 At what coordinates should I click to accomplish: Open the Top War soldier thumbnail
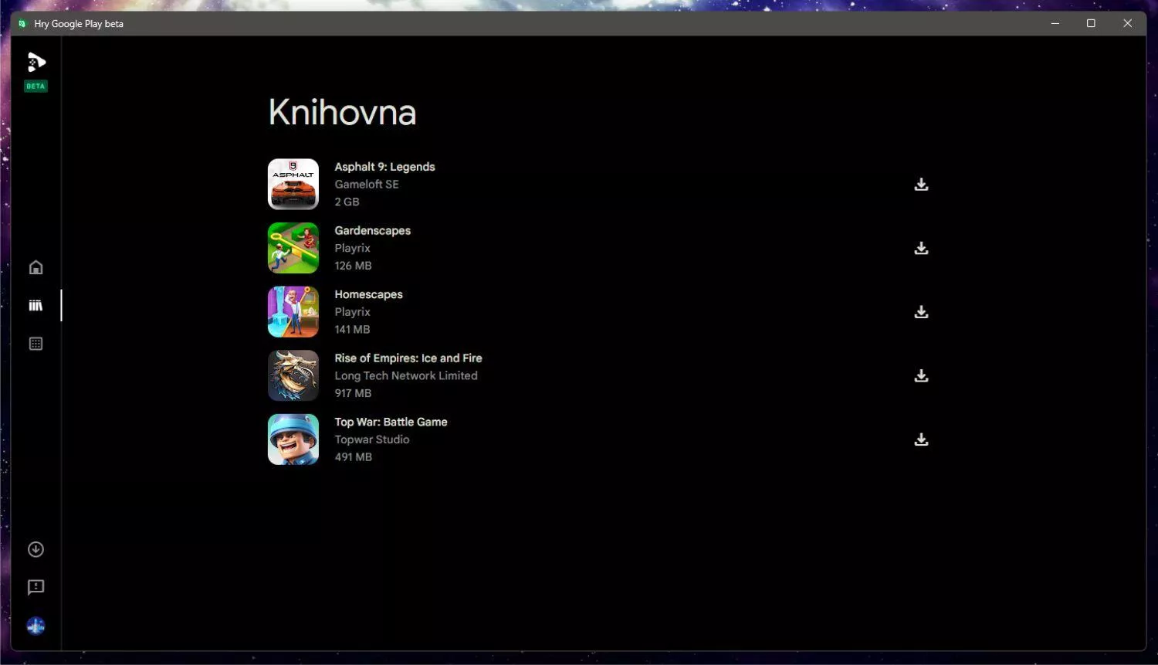click(293, 439)
